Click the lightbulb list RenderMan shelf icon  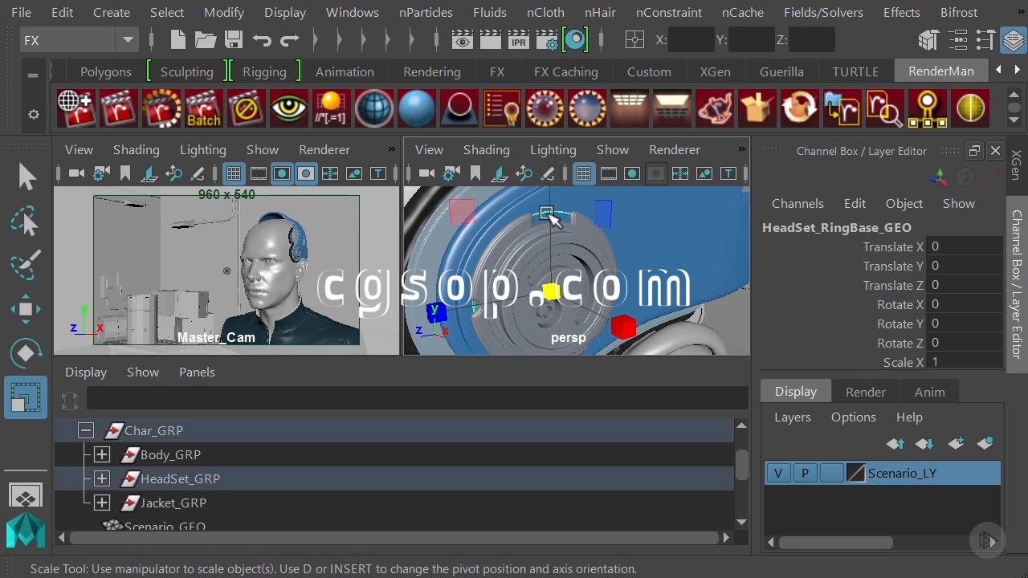pyautogui.click(x=502, y=108)
